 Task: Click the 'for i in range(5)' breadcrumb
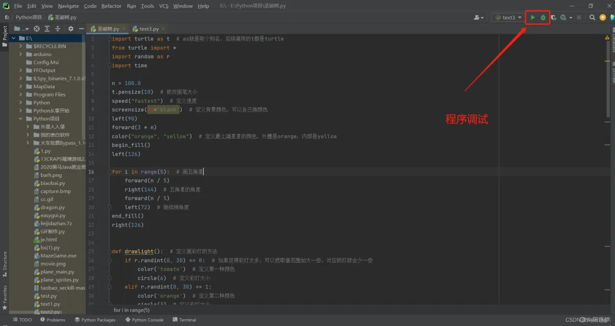pos(131,310)
